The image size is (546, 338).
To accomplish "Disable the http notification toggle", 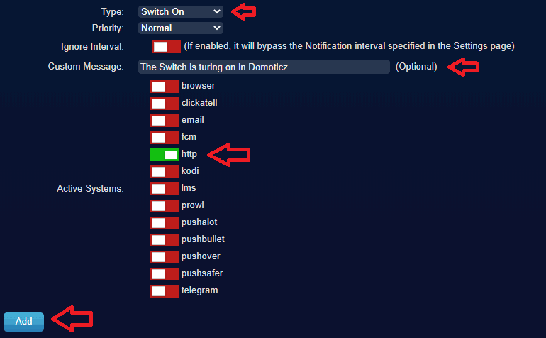I will point(165,155).
